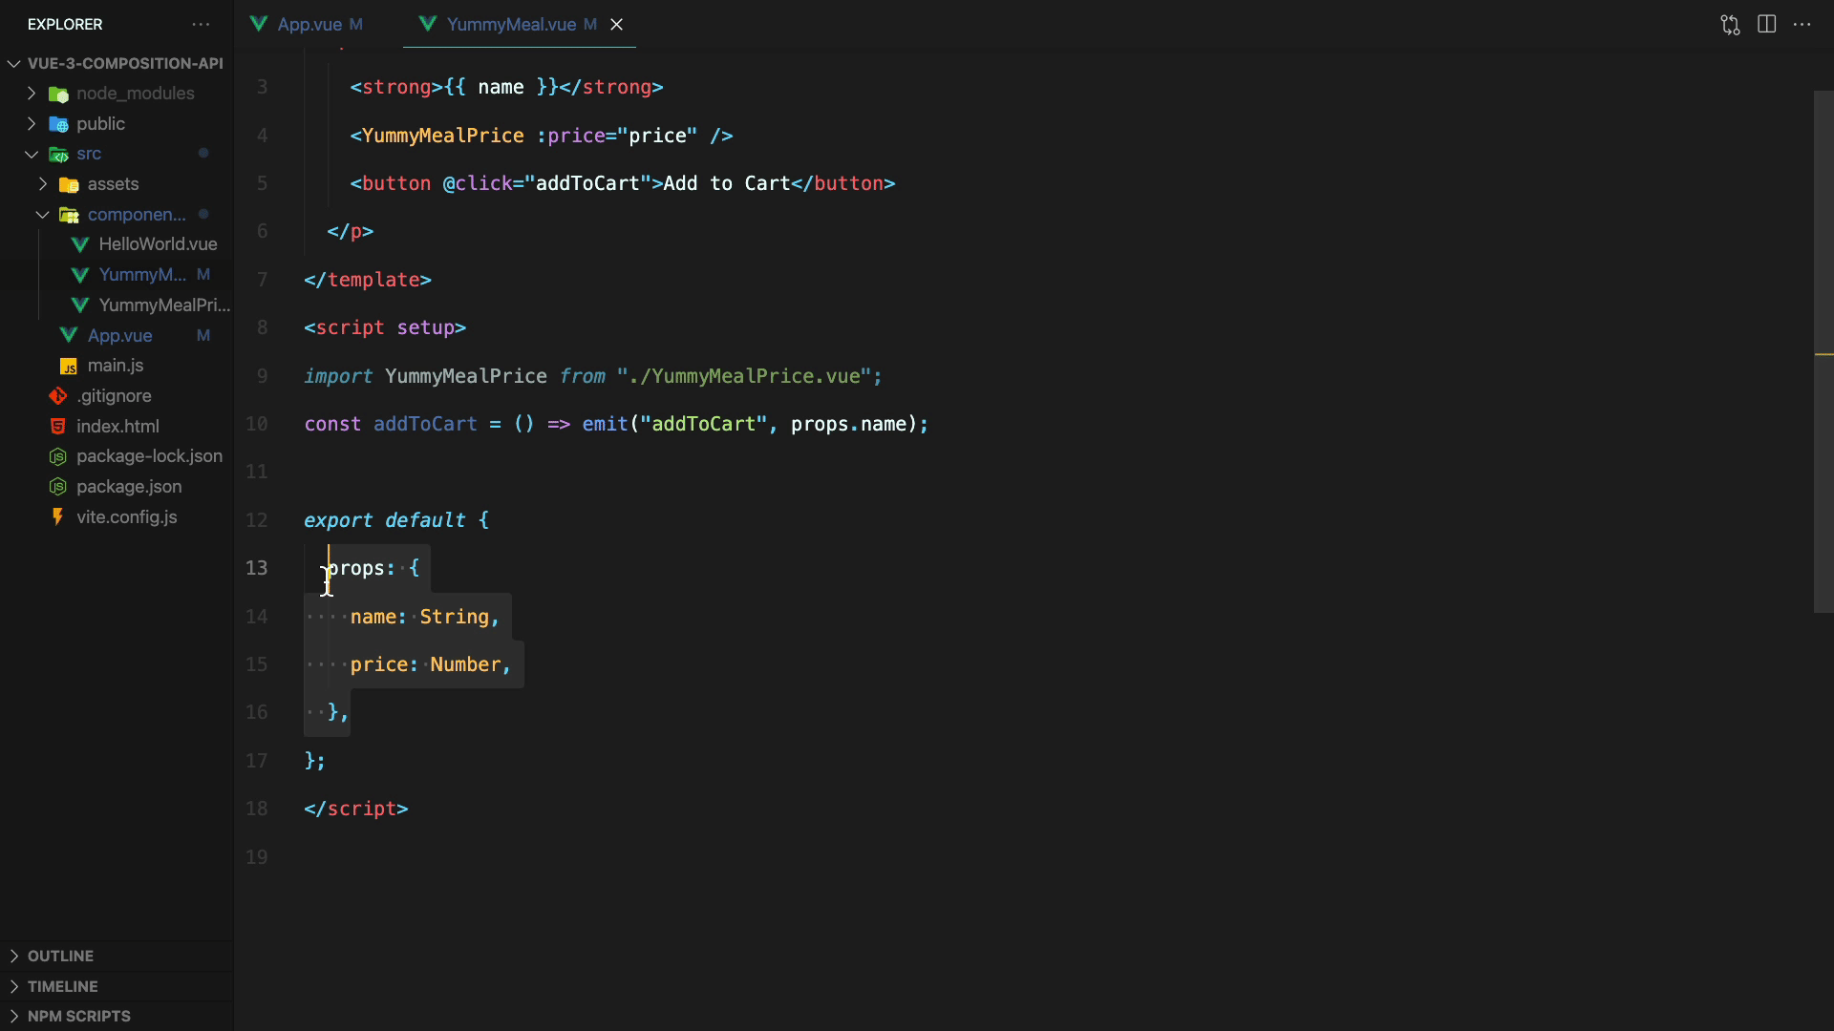Expand the NPM SCRIPTS section
1834x1031 pixels.
click(x=78, y=1016)
